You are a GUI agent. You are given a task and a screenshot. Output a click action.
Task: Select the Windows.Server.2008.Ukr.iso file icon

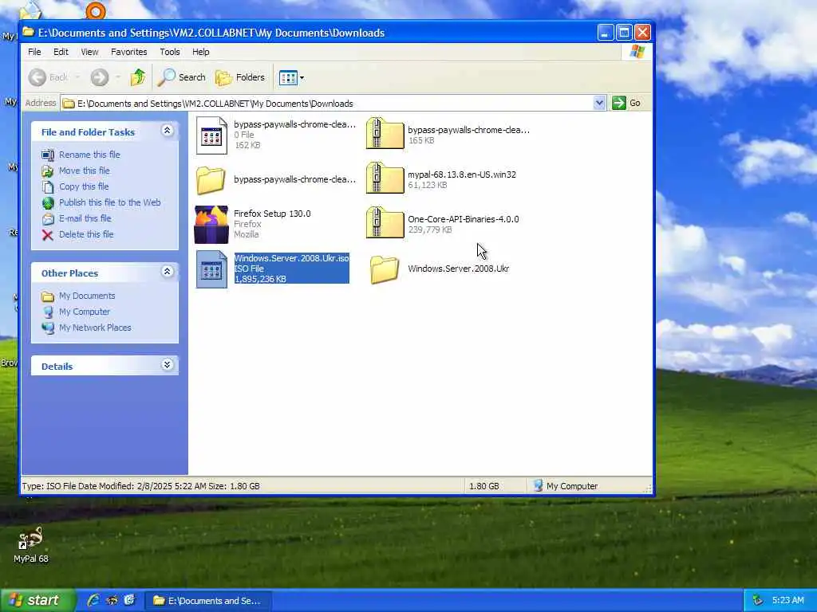click(x=211, y=269)
